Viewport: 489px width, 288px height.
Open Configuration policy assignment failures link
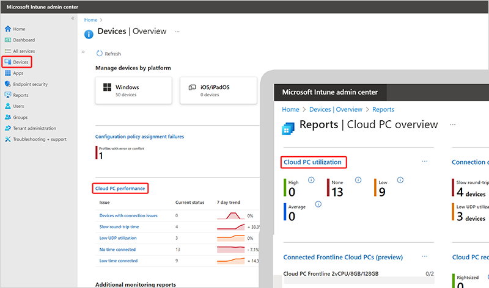[x=139, y=137]
